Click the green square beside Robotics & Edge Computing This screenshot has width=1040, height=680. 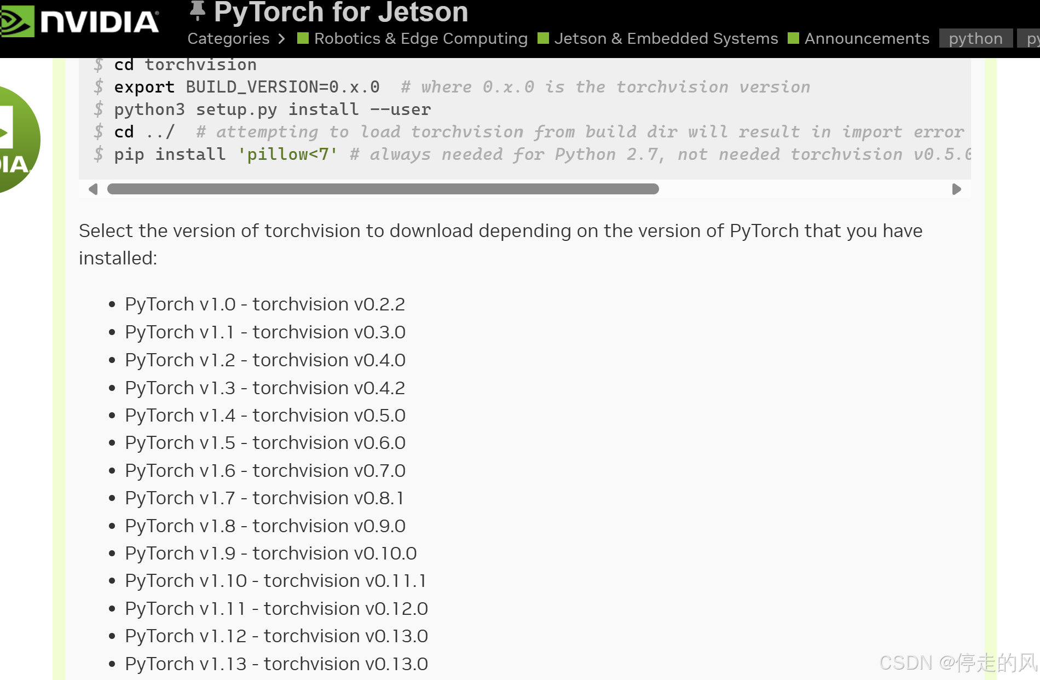pos(303,38)
